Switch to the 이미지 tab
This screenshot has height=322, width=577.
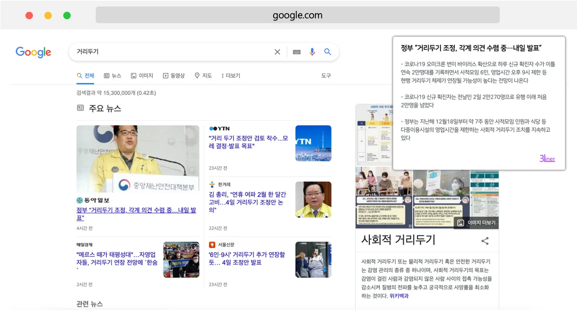(x=142, y=75)
